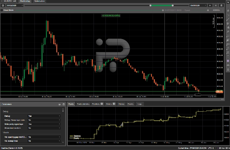230x150 pixels.
Task: Open the History tab
Action: click(121, 104)
